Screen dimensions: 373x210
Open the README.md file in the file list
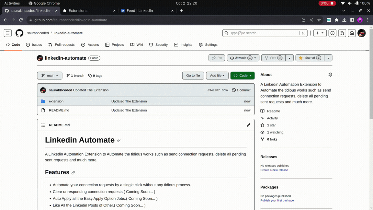(x=59, y=110)
